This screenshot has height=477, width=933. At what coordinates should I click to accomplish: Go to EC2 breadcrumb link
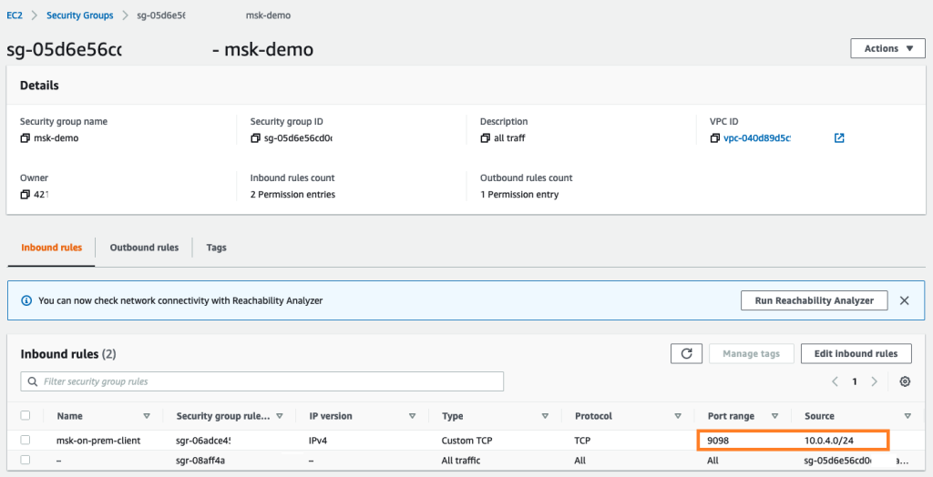coord(15,15)
